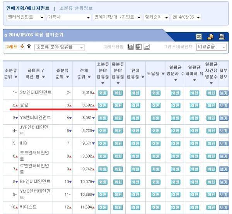The image size is (232, 214).
Task: Open the 2014/05/06 date dropdown
Action: (x=186, y=17)
